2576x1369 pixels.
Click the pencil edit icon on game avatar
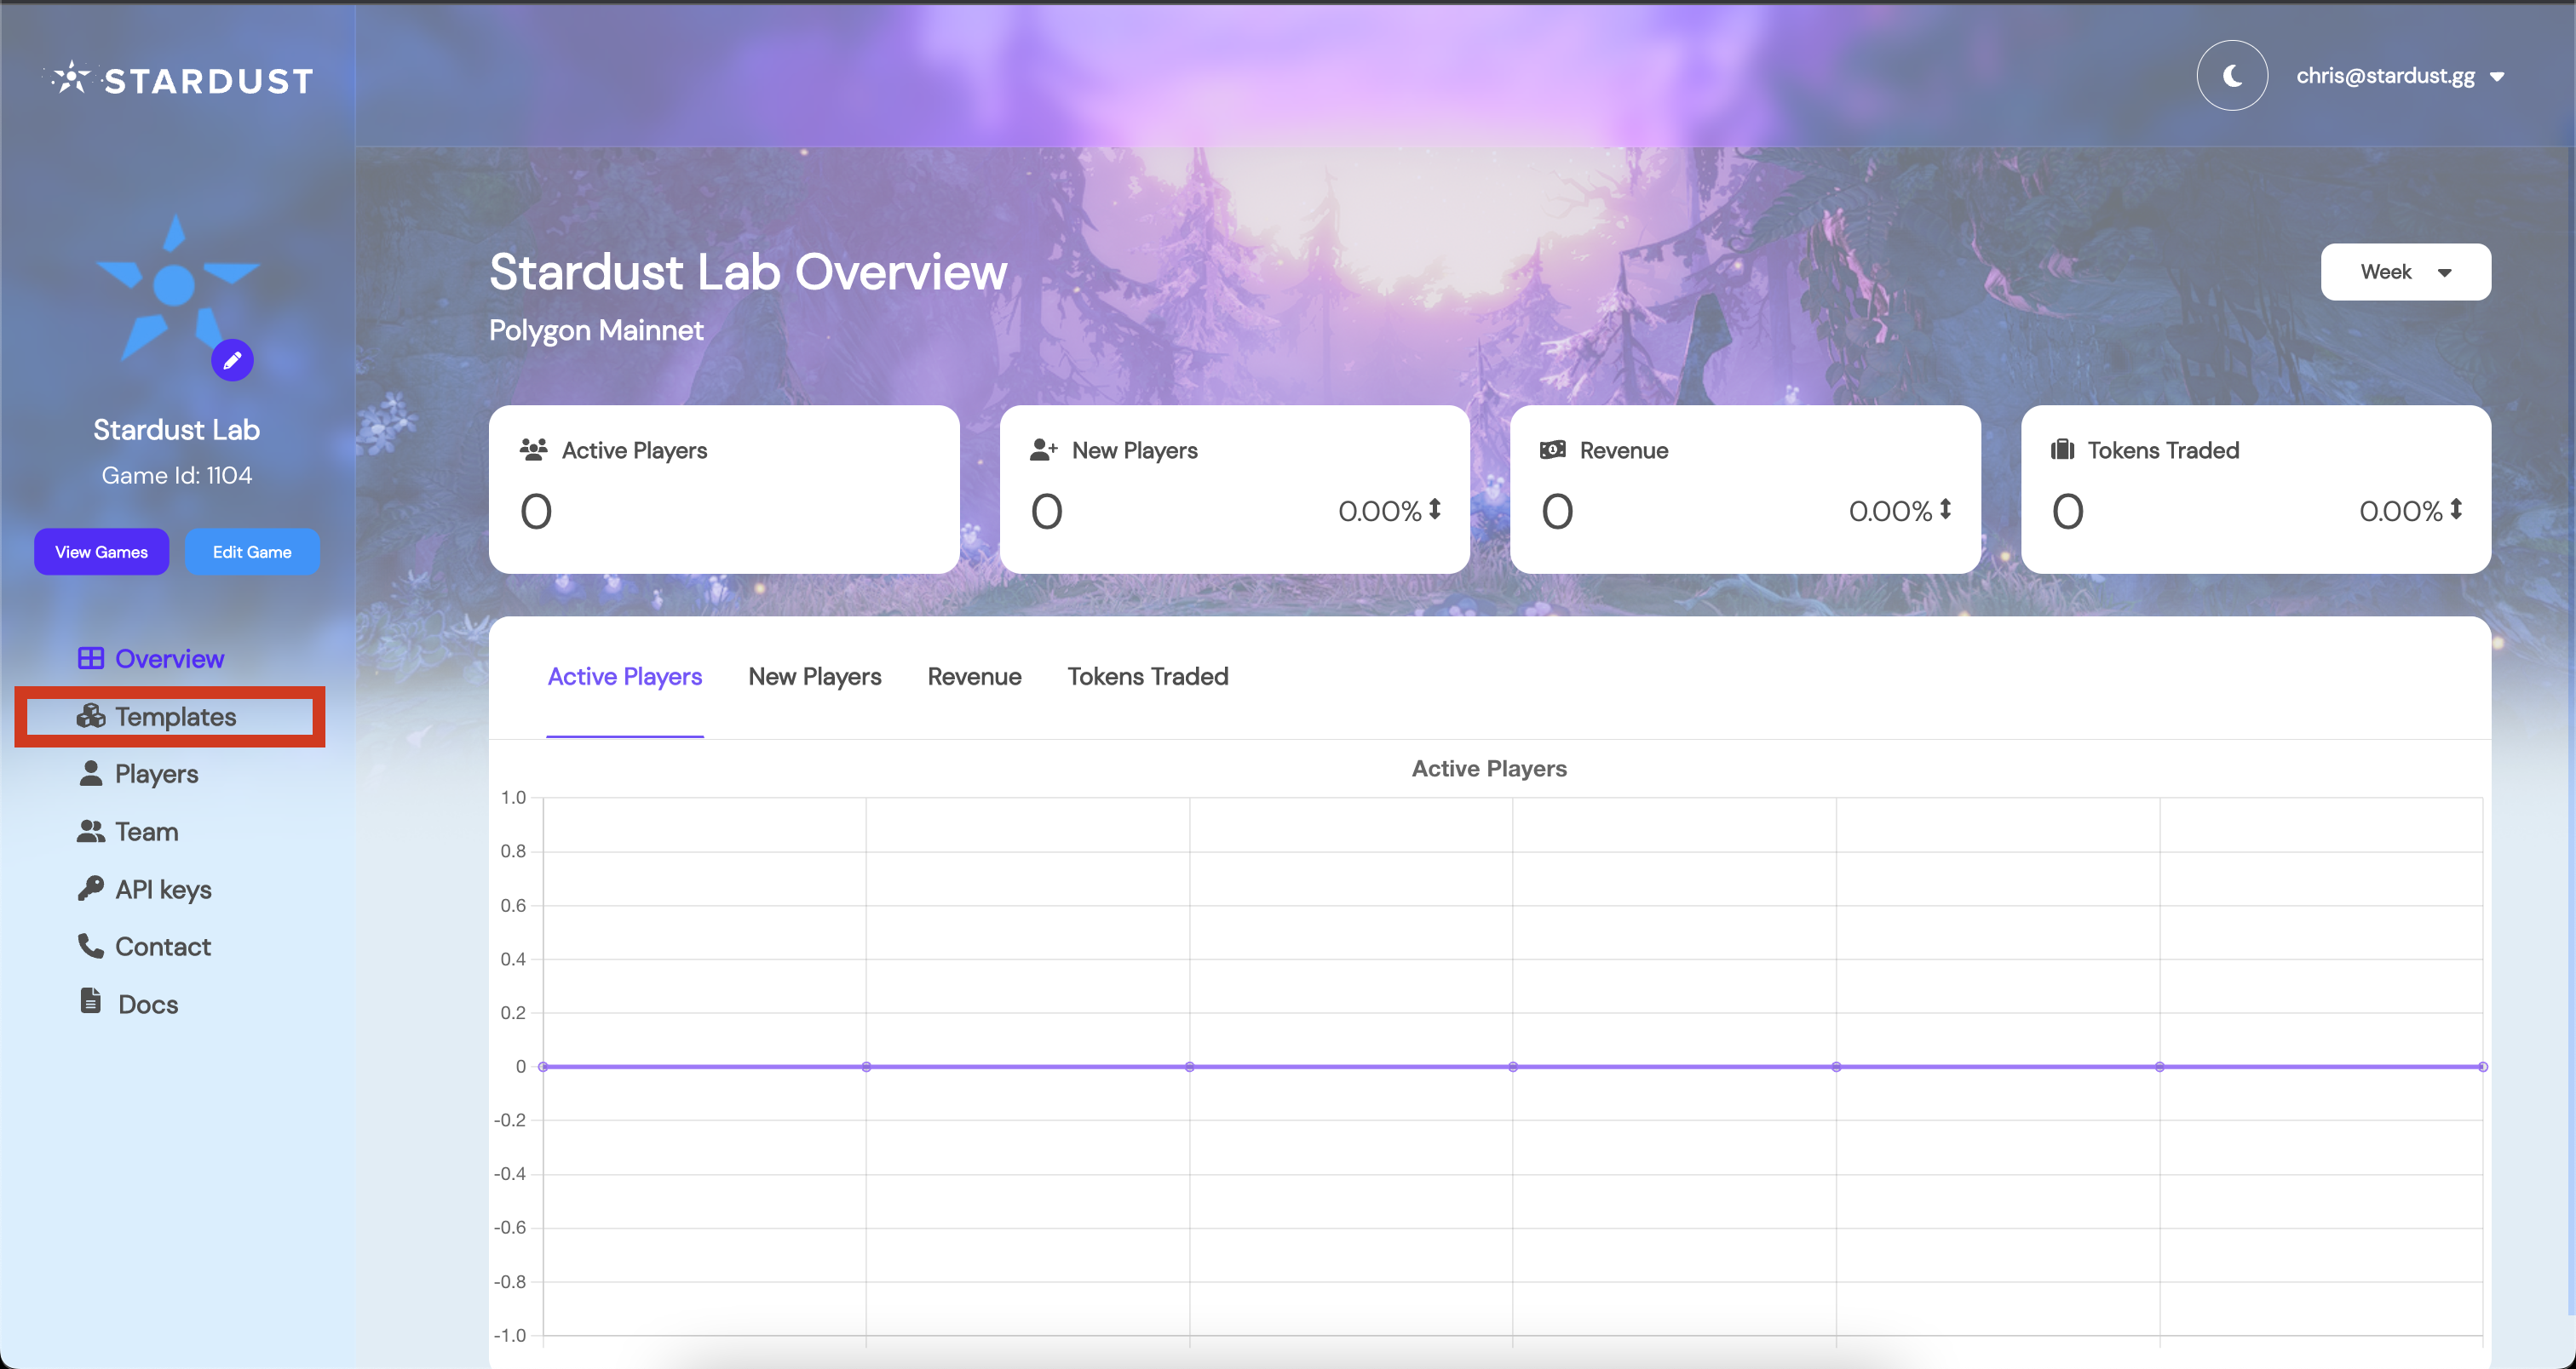tap(232, 360)
